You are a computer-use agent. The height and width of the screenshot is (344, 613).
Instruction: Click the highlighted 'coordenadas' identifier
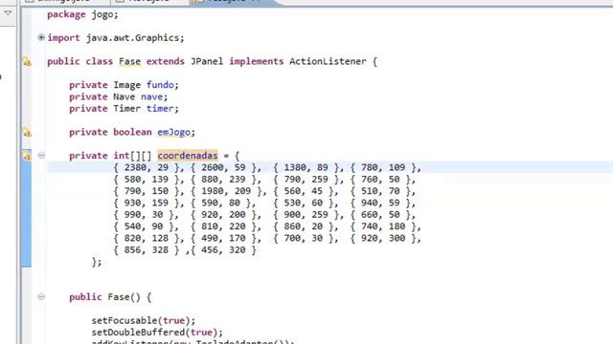(188, 156)
